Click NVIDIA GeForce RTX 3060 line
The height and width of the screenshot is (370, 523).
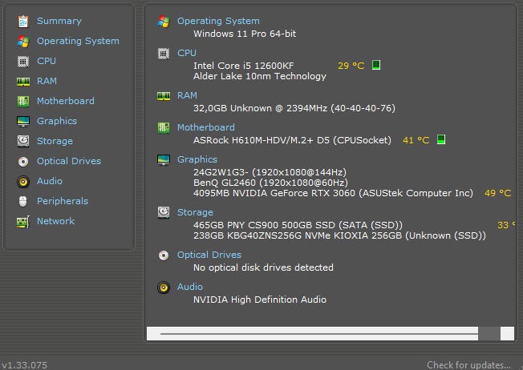coord(333,193)
